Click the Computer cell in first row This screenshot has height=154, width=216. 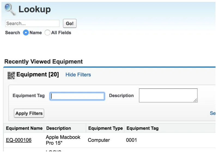(99, 140)
